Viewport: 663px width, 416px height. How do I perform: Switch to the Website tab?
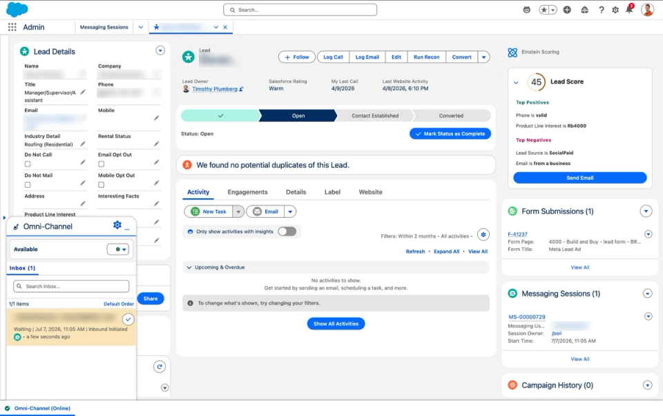pyautogui.click(x=370, y=192)
